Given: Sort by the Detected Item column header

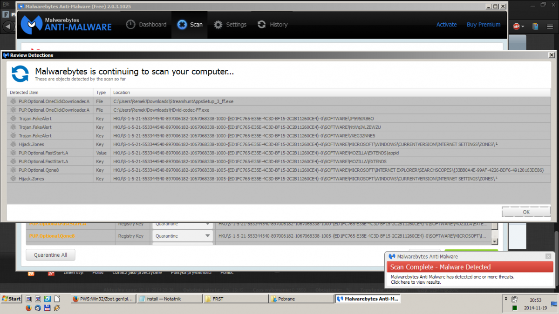Looking at the screenshot, I should click(50, 93).
